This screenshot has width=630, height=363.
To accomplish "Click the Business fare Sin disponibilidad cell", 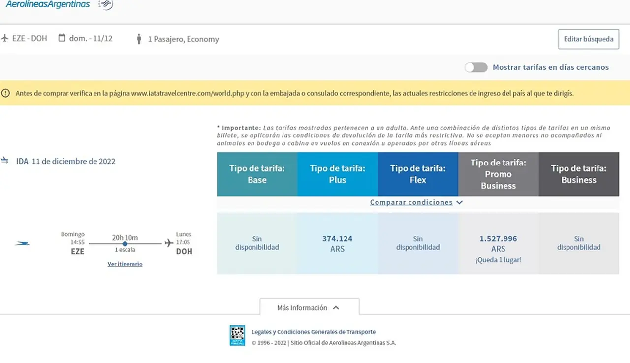I will [x=579, y=243].
